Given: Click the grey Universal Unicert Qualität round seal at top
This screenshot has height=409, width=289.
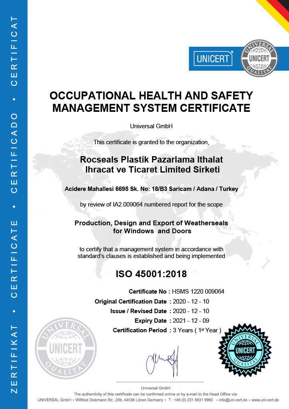Looking at the screenshot, I should click(x=259, y=58).
